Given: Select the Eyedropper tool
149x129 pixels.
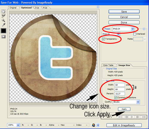Looking at the screenshot, I should 3,25.
